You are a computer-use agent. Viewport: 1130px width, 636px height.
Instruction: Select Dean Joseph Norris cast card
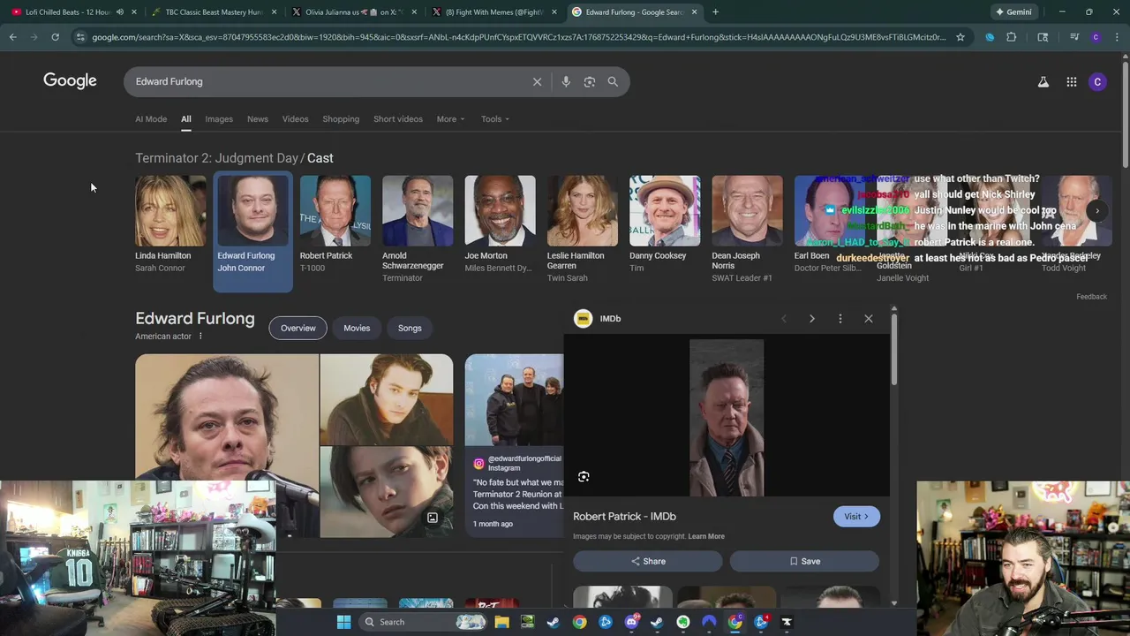coord(747,230)
